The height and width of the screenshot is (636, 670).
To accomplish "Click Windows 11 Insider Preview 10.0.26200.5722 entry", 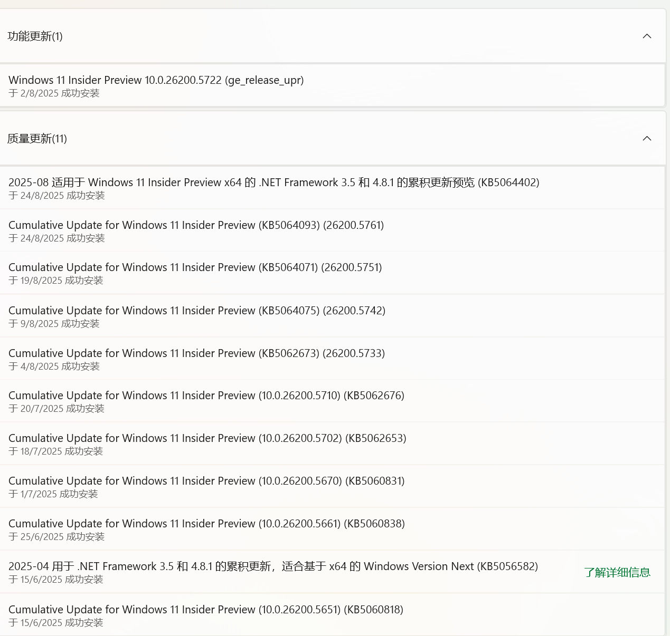I will click(156, 80).
